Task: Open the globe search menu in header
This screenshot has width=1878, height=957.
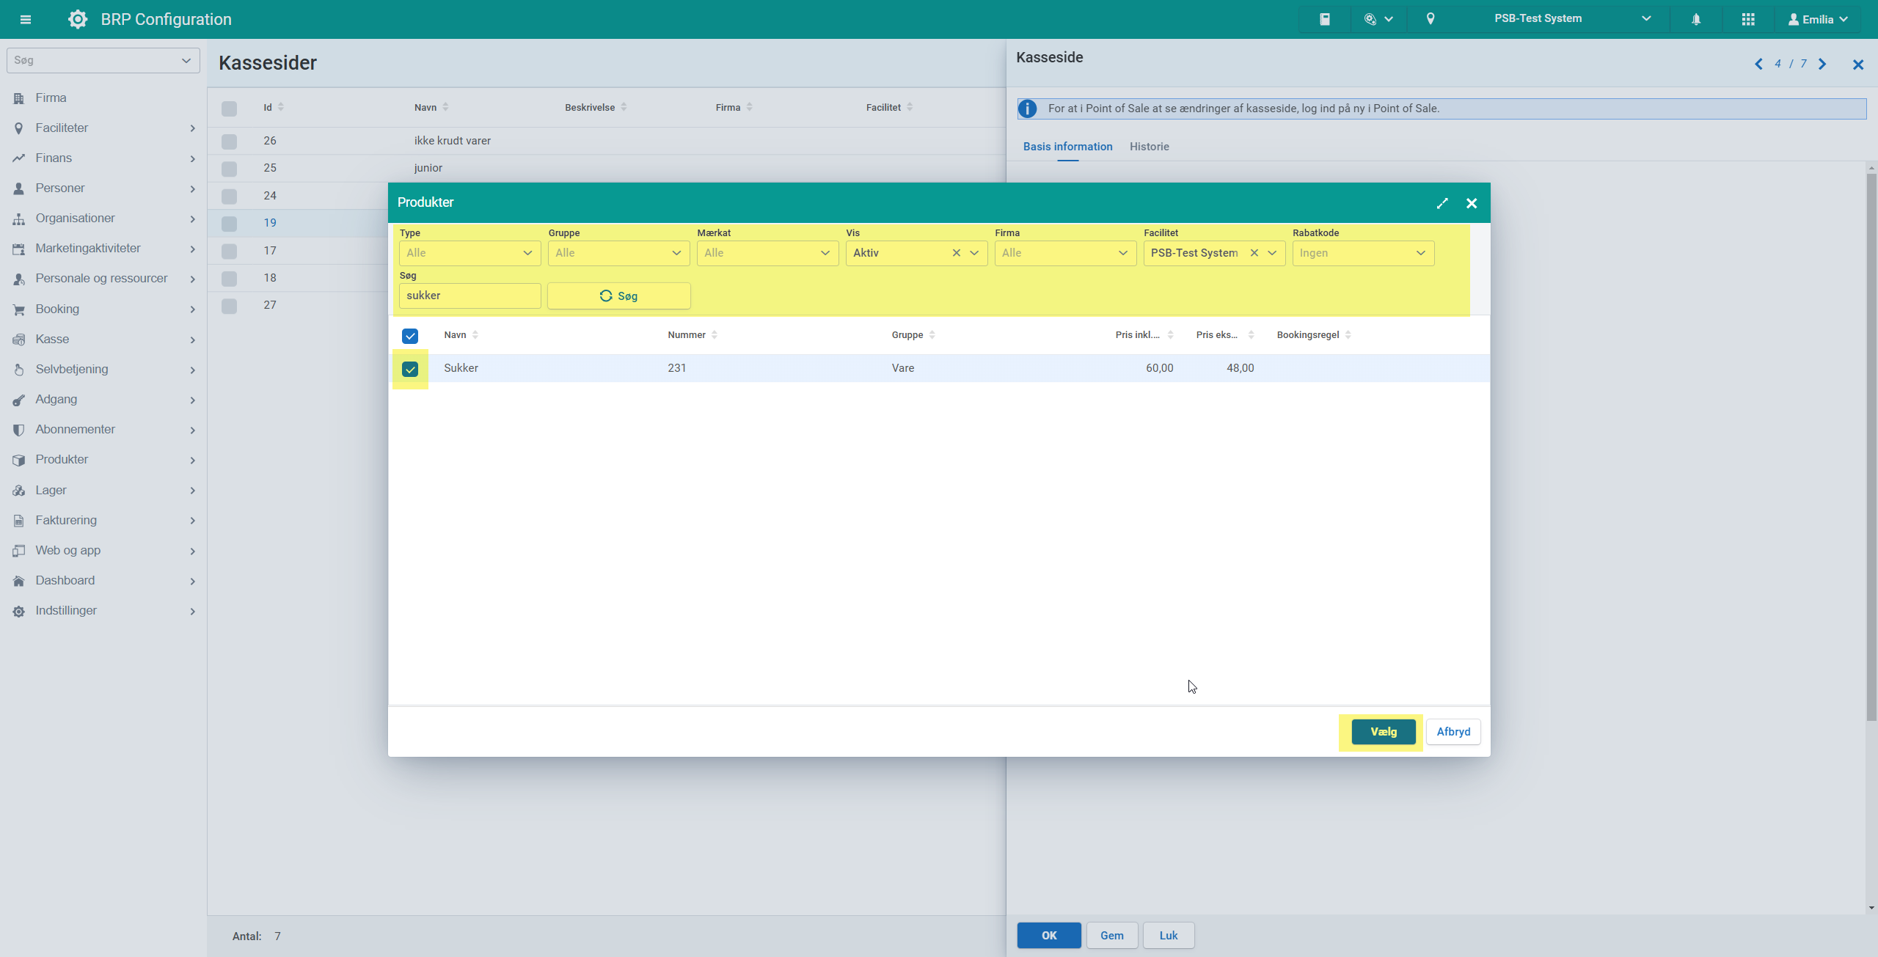Action: click(x=1378, y=19)
